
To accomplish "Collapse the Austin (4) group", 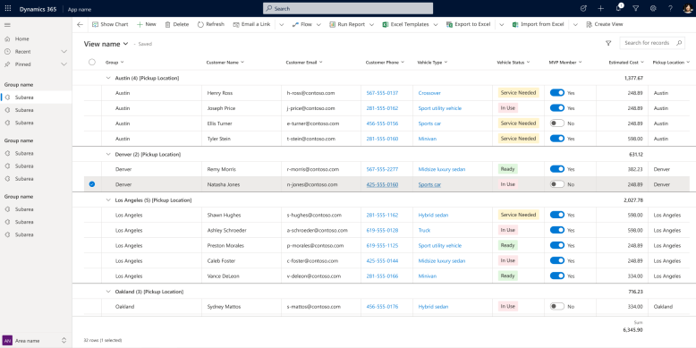I will (x=108, y=78).
